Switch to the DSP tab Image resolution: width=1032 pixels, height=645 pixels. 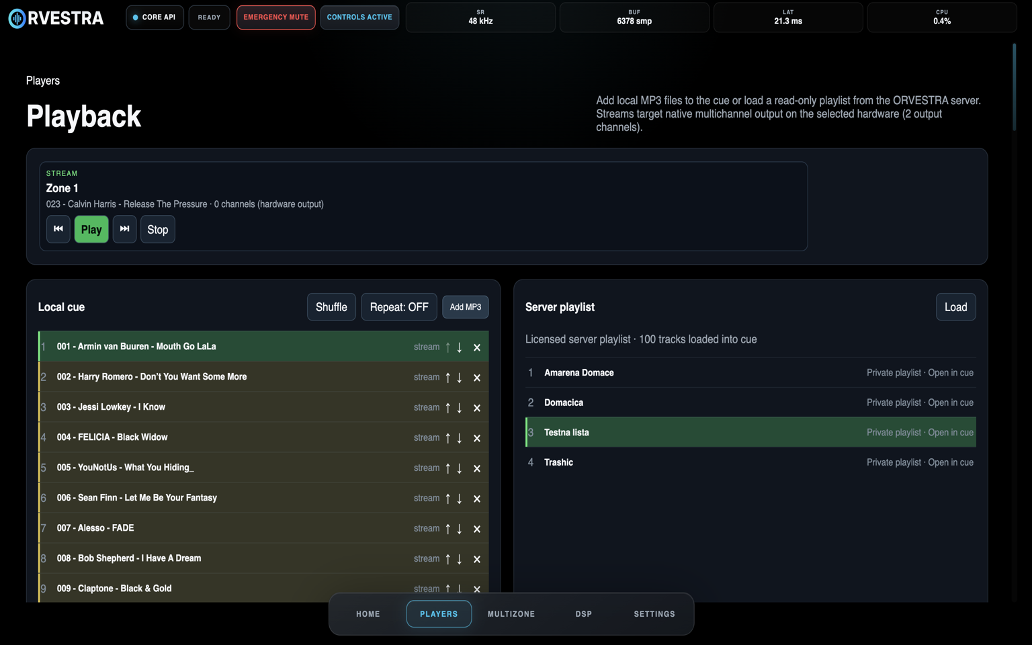tap(584, 614)
